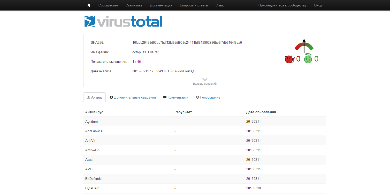Click the community score gauge
The image size is (390, 194).
pos(304,46)
